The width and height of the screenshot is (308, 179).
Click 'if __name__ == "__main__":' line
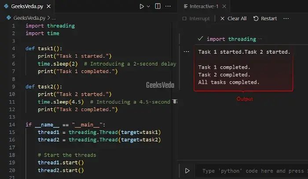pyautogui.click(x=65, y=125)
